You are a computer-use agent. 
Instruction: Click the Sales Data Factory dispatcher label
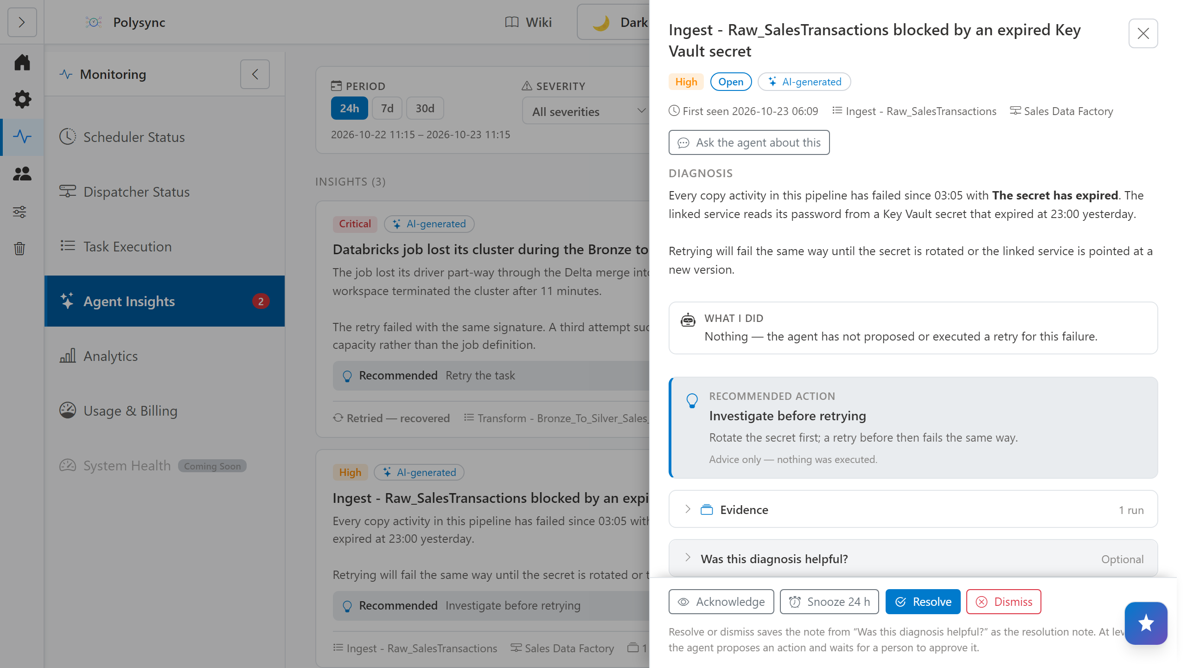click(1062, 111)
